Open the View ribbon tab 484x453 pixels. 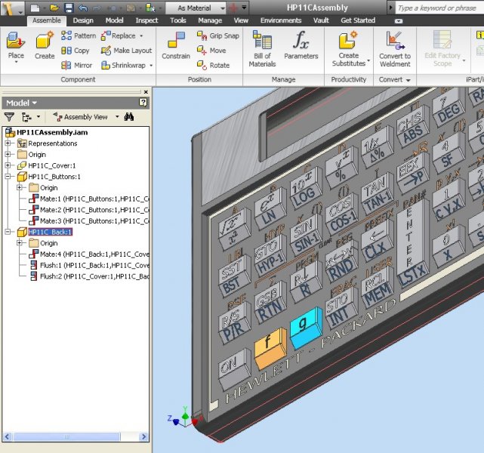pyautogui.click(x=241, y=20)
